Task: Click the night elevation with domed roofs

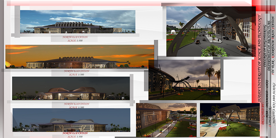Action: click(x=71, y=88)
